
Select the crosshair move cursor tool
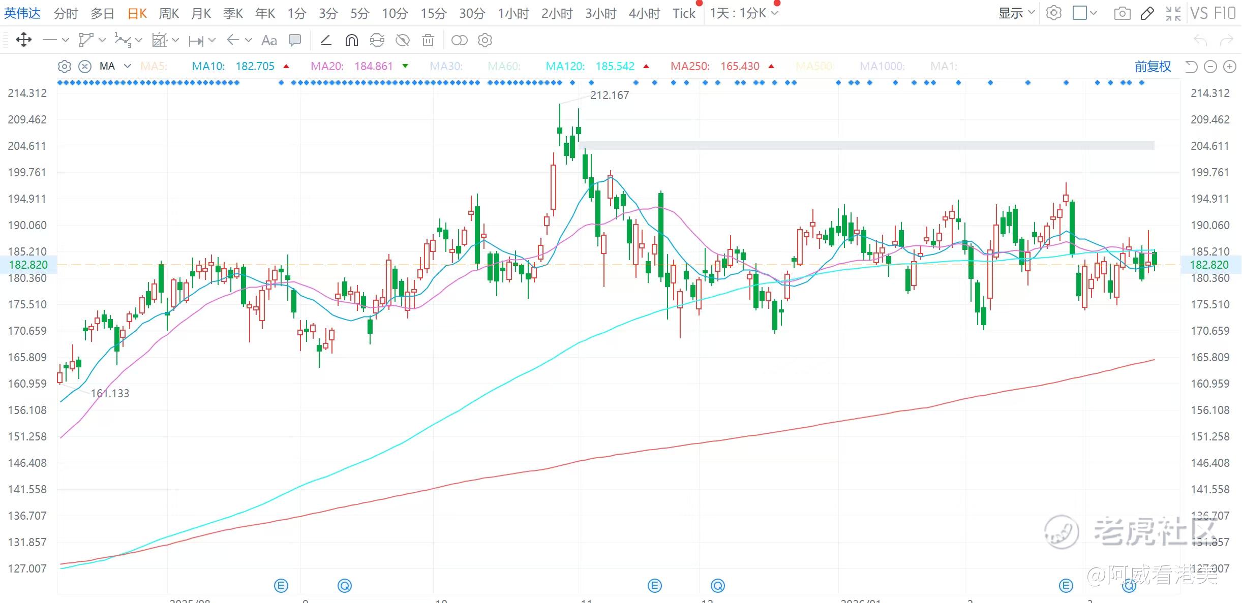(x=23, y=40)
